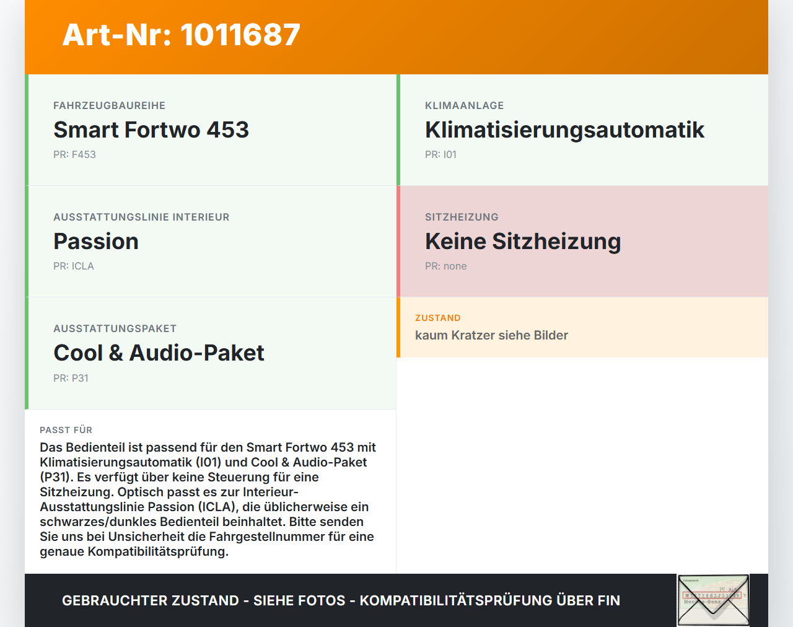Click the FAHRZEUGBAUREIHE category label
The width and height of the screenshot is (793, 627).
pos(110,105)
